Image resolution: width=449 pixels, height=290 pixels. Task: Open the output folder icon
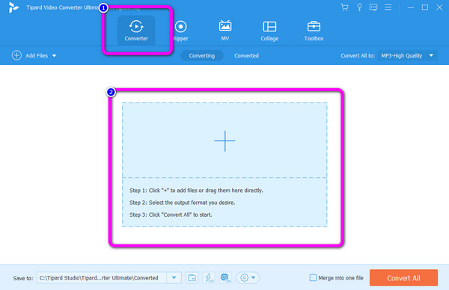[192, 278]
